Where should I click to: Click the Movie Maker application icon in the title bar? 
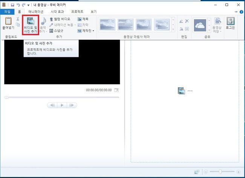(4, 5)
